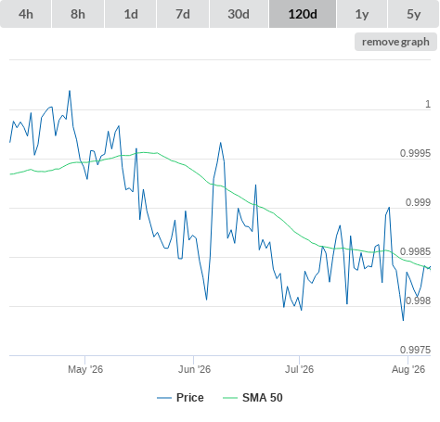The image size is (440, 422).
Task: Click the active 120d tab
Action: click(303, 14)
